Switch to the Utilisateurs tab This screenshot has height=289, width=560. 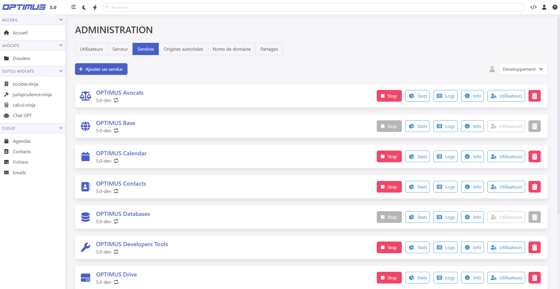91,49
